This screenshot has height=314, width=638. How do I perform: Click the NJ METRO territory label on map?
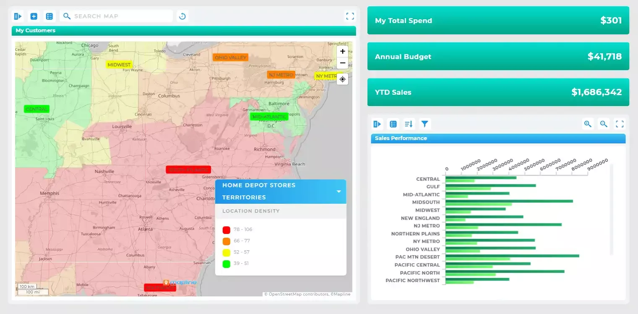click(281, 75)
